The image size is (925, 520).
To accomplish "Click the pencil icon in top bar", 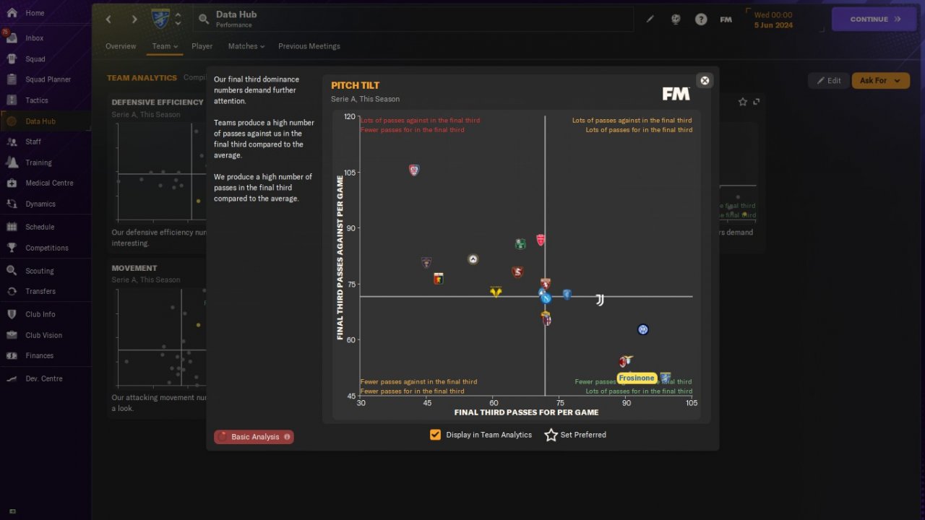I will coord(650,19).
